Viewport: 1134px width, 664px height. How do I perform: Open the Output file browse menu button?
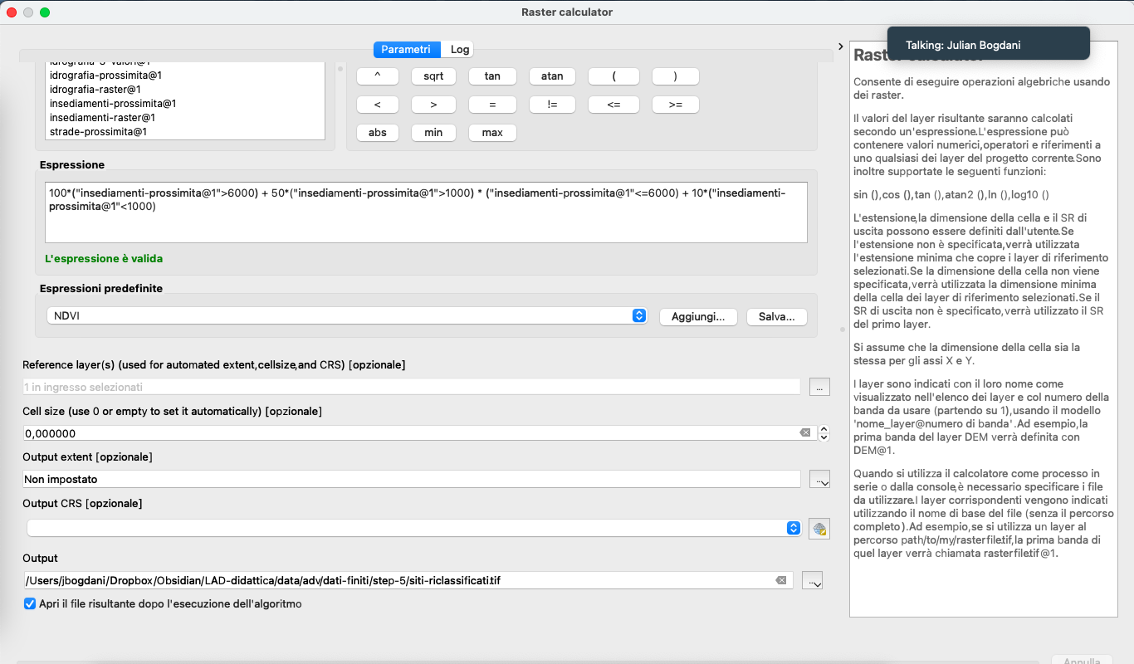(813, 581)
